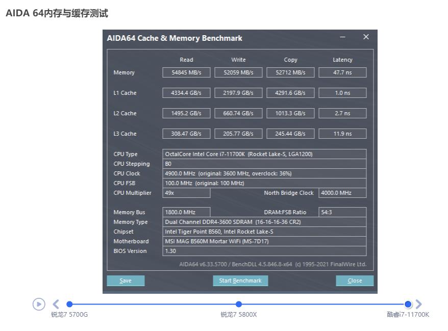This screenshot has height=331, width=448.
Task: Select the 锐龙7 5800X carousel marker
Action: (x=238, y=304)
